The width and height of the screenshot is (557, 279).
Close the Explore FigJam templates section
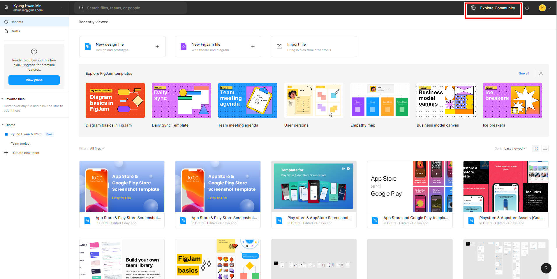541,73
